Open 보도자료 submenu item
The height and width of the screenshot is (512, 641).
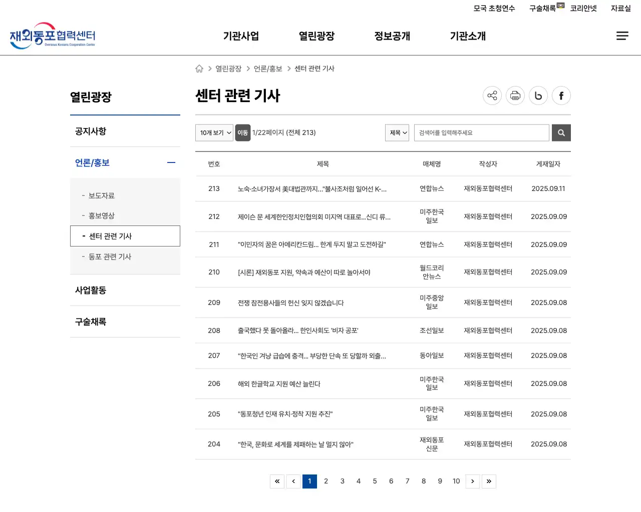point(102,195)
